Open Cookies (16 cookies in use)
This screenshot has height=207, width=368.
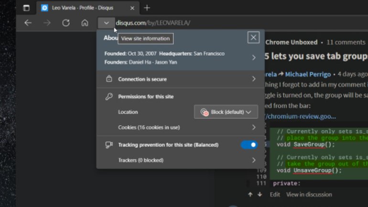pos(181,127)
